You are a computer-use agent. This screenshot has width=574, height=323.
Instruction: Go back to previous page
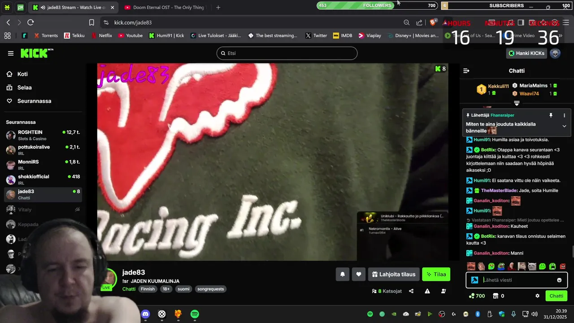click(8, 22)
